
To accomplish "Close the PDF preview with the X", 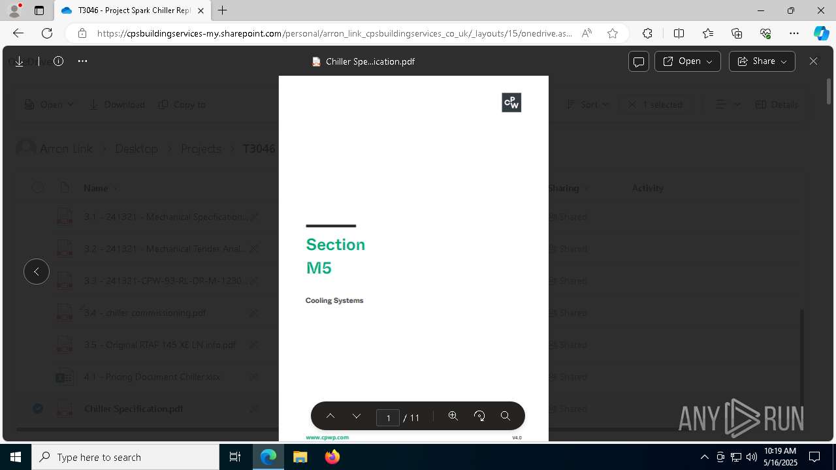I will [813, 61].
